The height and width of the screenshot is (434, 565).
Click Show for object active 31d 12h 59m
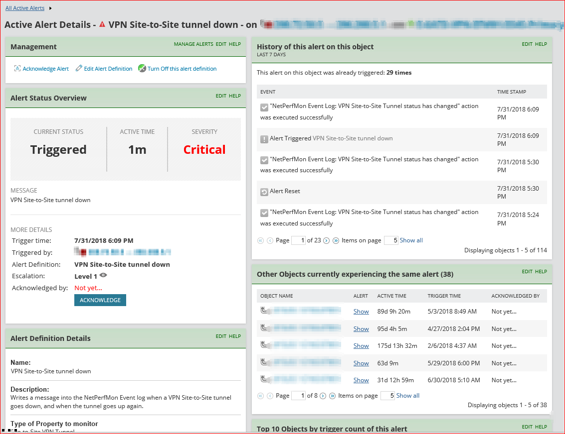pos(361,380)
